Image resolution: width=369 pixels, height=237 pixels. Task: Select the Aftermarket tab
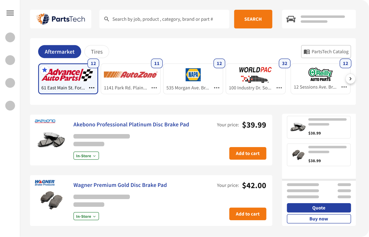point(60,51)
